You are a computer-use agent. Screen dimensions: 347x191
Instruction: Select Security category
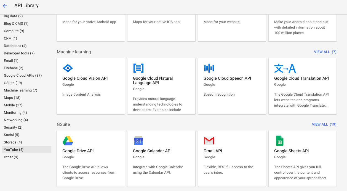point(13,128)
